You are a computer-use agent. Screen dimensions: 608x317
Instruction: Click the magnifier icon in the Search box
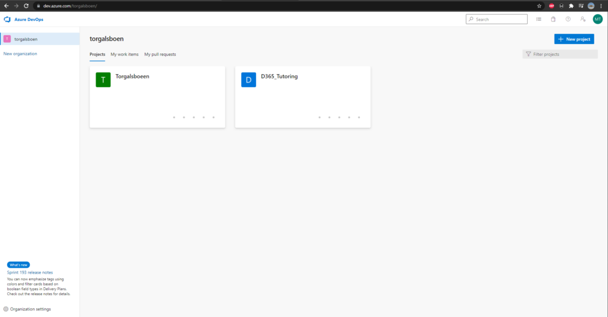[471, 20]
